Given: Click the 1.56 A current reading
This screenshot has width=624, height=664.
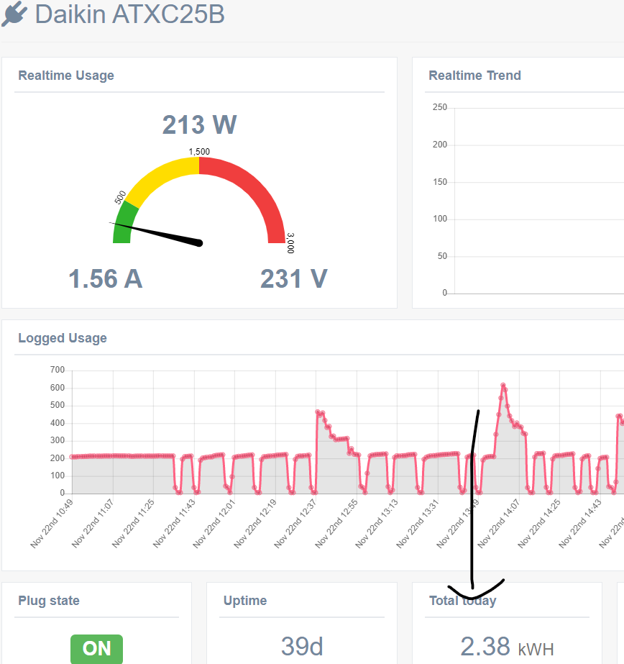Looking at the screenshot, I should click(x=106, y=278).
